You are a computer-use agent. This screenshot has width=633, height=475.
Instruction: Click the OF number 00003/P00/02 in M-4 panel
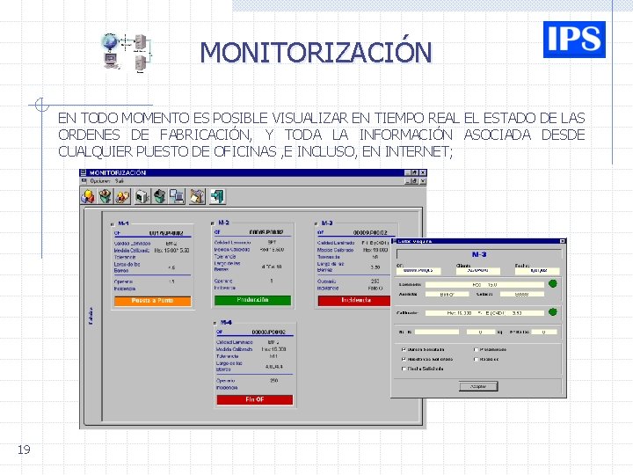pos(268,332)
